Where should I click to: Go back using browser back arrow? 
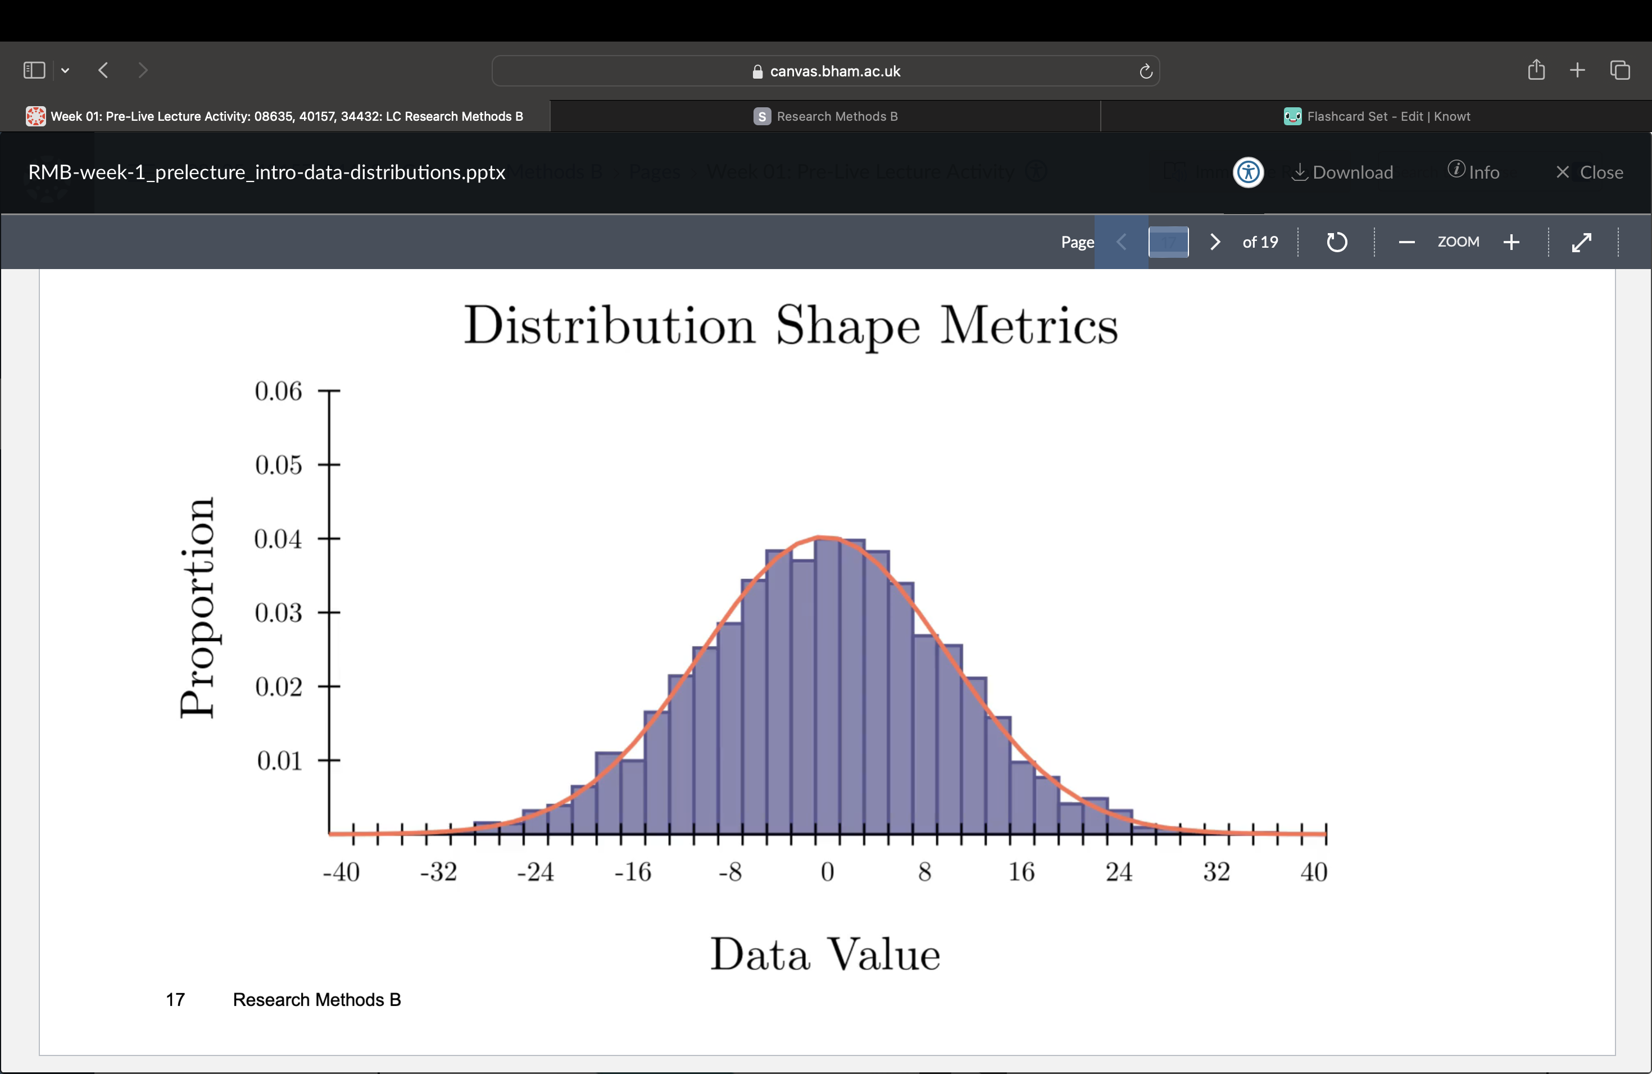point(103,70)
